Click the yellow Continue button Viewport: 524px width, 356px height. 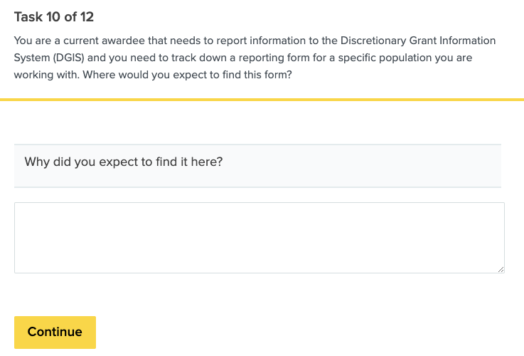tap(55, 332)
